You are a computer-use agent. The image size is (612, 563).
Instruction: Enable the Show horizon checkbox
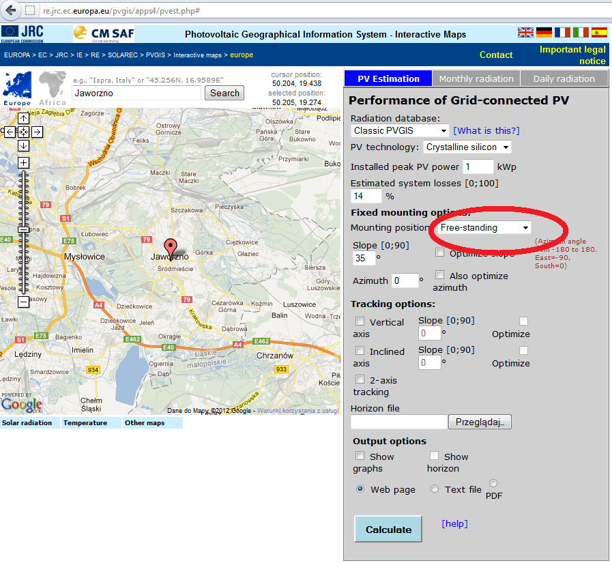pos(434,456)
